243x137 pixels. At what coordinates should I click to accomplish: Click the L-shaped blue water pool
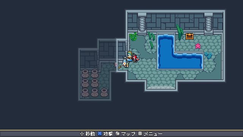point(180,52)
